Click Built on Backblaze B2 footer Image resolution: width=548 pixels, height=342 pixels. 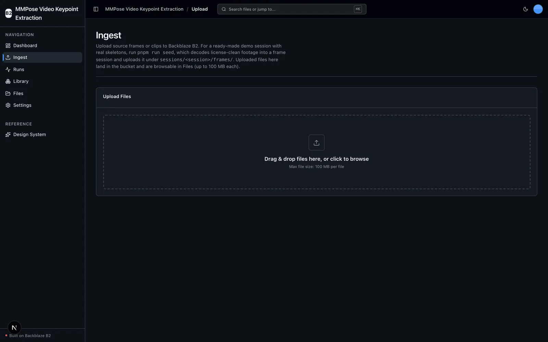tap(30, 336)
